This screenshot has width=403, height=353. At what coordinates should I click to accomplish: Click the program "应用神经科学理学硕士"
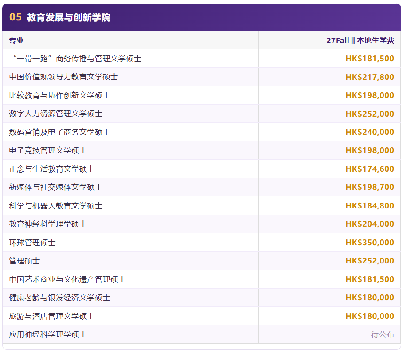pos(48,334)
